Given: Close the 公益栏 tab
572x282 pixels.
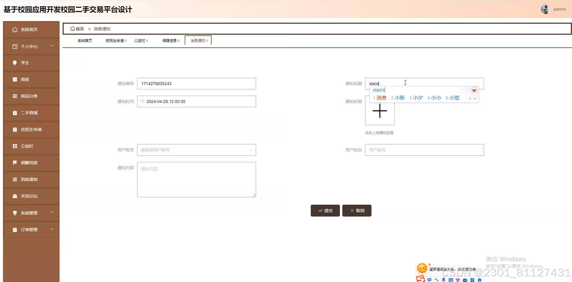Looking at the screenshot, I should point(147,41).
